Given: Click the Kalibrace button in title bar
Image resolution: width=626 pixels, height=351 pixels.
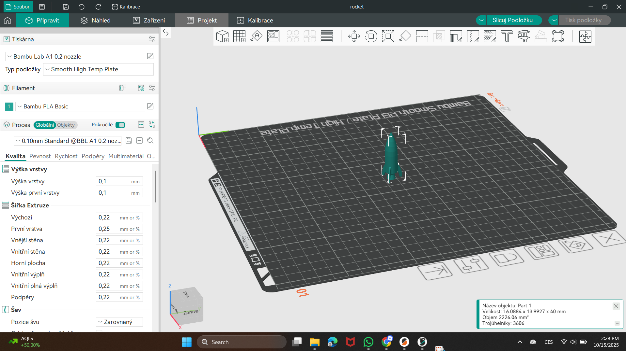Looking at the screenshot, I should click(x=126, y=7).
